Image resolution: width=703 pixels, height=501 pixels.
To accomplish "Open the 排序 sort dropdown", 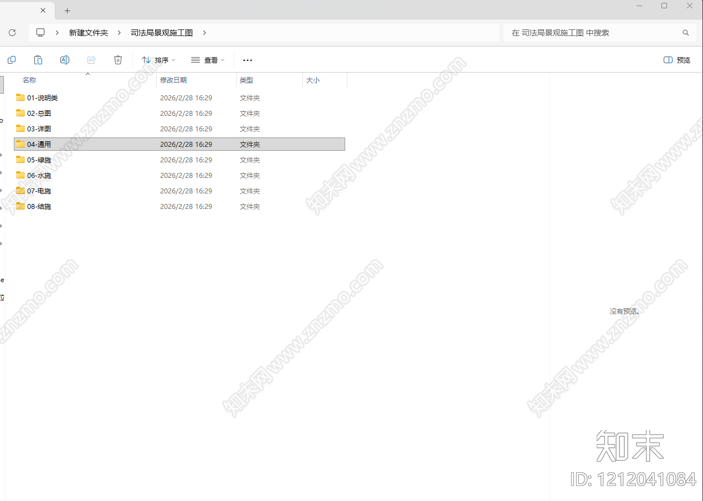I will 158,60.
